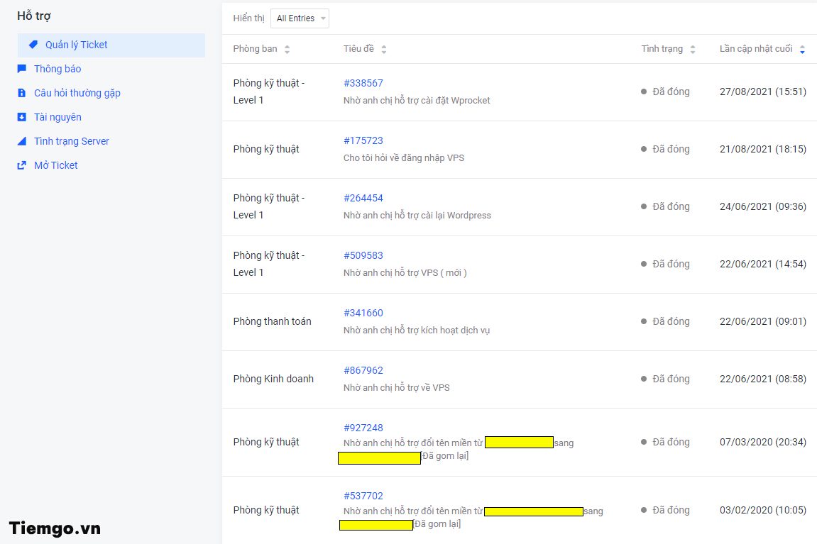The image size is (817, 544).
Task: Open Quản lý Ticket menu item
Action: coord(76,45)
